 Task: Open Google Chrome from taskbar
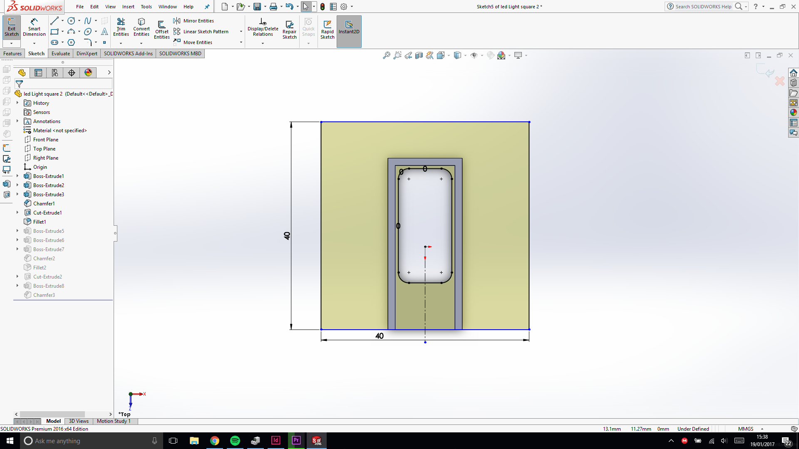214,441
